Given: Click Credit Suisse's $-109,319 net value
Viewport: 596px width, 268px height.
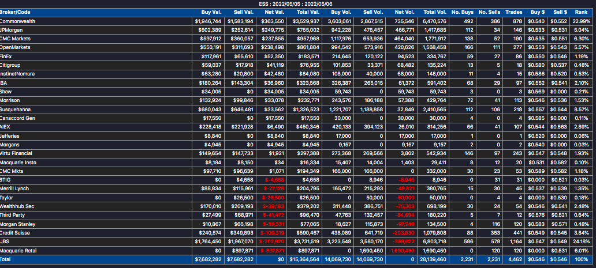Looking at the screenshot, I should (x=272, y=233).
